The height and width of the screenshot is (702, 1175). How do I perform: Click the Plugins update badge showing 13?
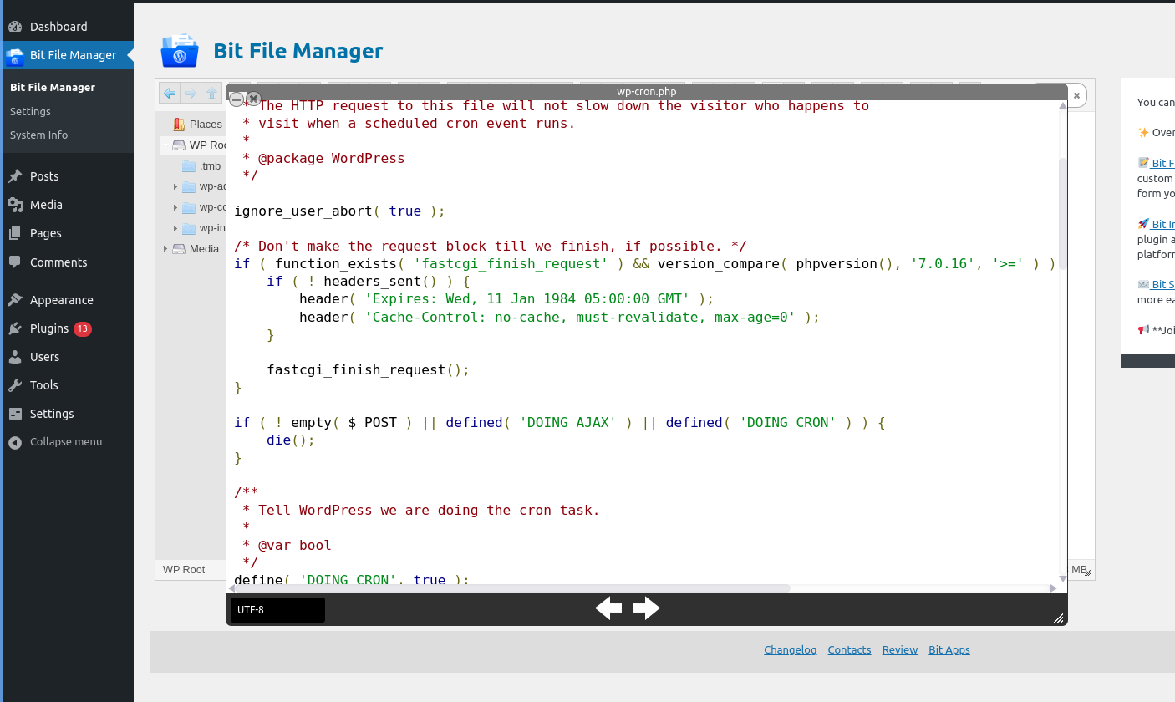(x=82, y=328)
